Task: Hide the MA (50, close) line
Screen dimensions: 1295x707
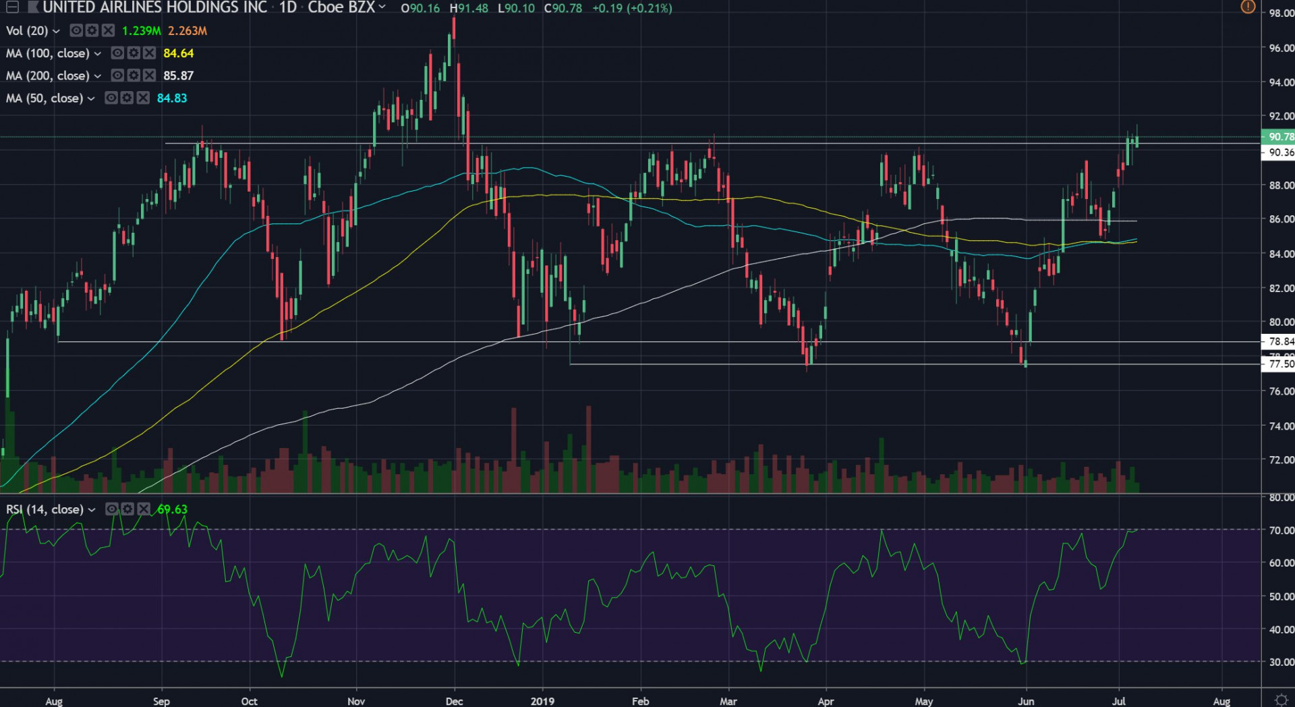Action: (111, 98)
